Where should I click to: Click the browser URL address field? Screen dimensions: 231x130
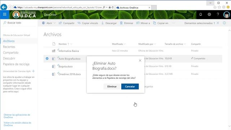(x=60, y=7)
